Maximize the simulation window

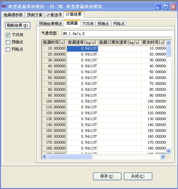166,7
